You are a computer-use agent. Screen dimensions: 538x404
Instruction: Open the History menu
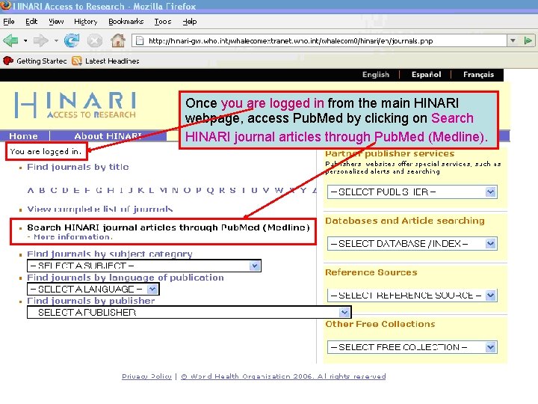pyautogui.click(x=86, y=21)
